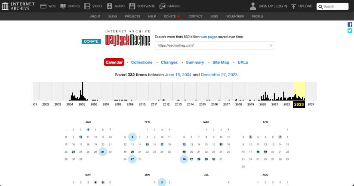
Task: Open January 4 snapshot
Action: click(x=88, y=130)
